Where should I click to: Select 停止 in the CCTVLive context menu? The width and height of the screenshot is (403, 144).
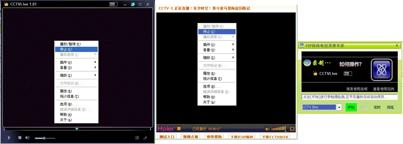pyautogui.click(x=76, y=49)
